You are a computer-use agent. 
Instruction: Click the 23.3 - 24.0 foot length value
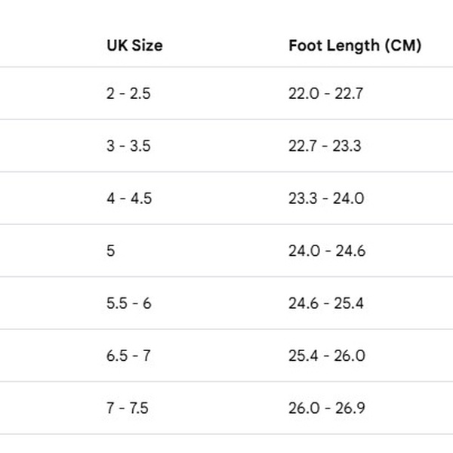pos(327,199)
